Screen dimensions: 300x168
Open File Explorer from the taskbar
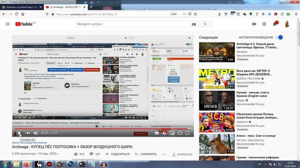click(16, 164)
